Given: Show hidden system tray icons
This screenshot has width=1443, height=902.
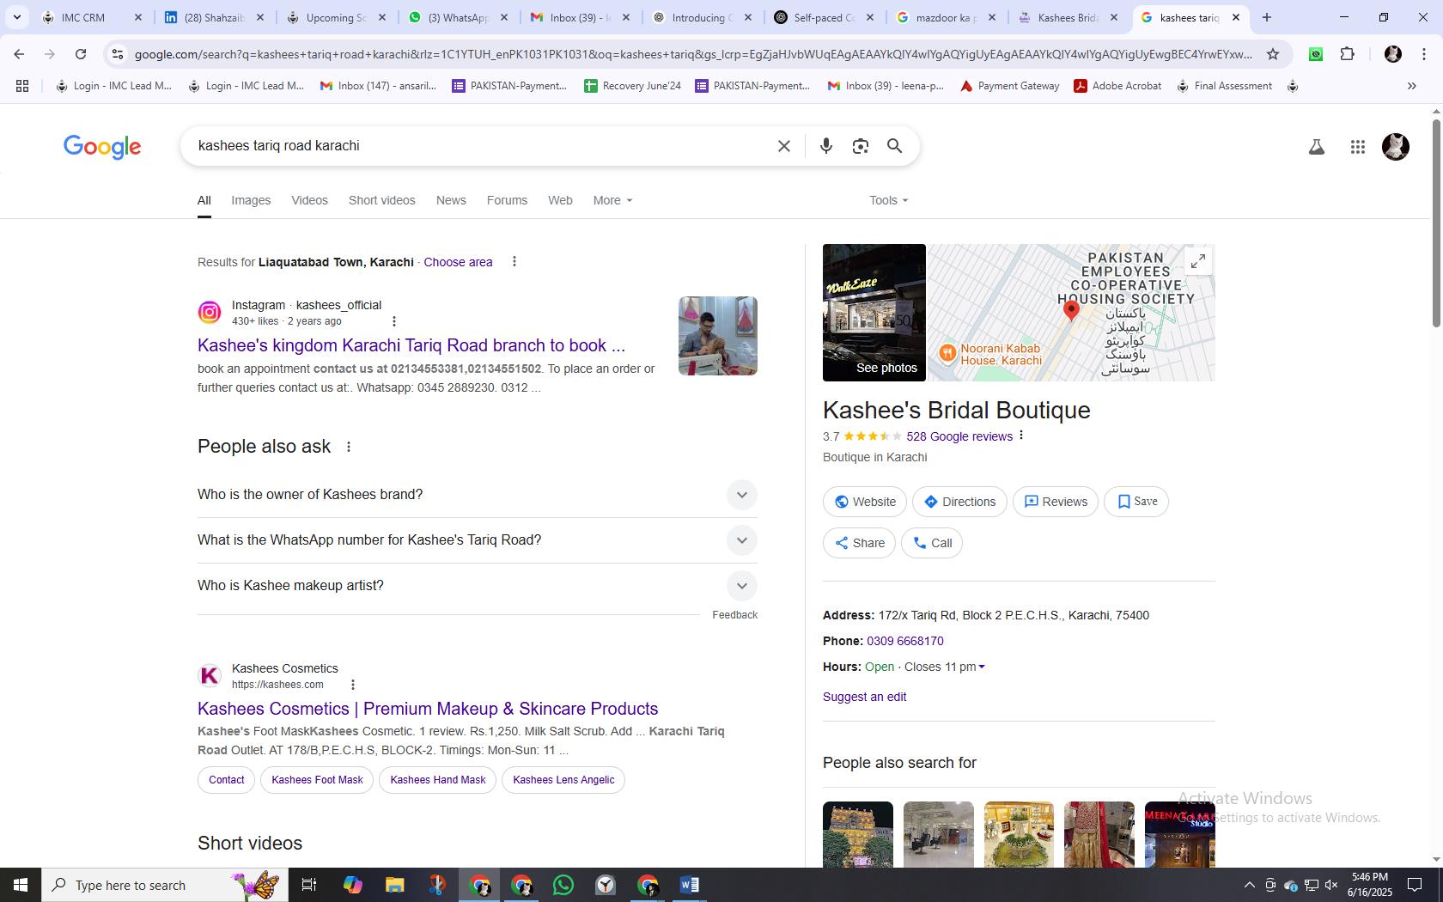Looking at the screenshot, I should pyautogui.click(x=1250, y=885).
